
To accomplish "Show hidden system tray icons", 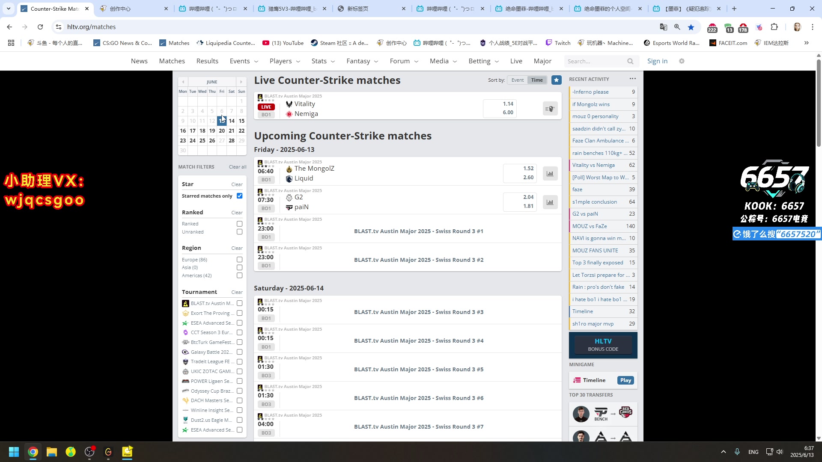I will pos(724,452).
